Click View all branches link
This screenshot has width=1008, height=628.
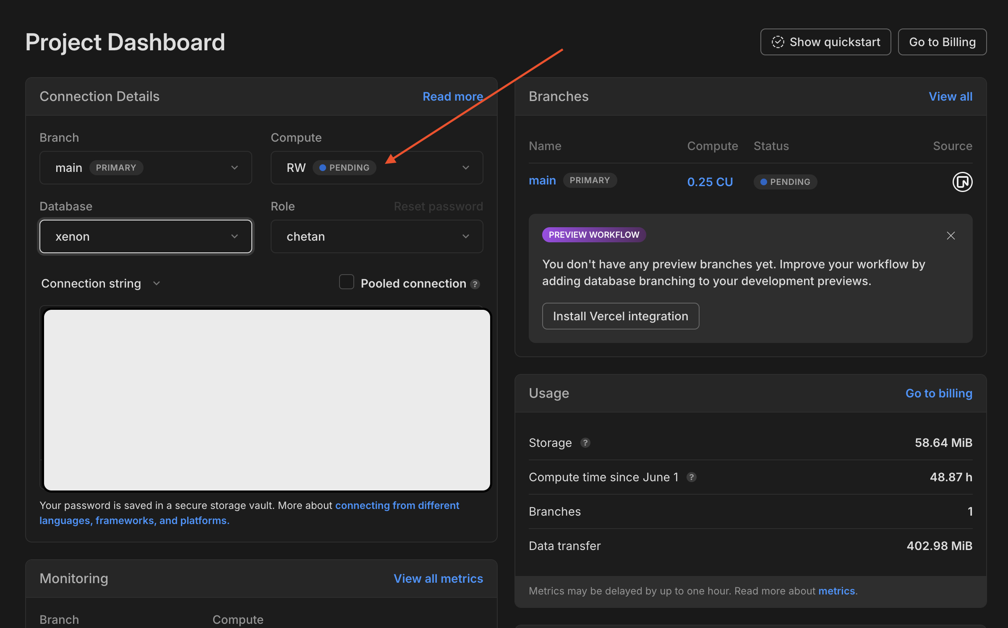pyautogui.click(x=950, y=96)
